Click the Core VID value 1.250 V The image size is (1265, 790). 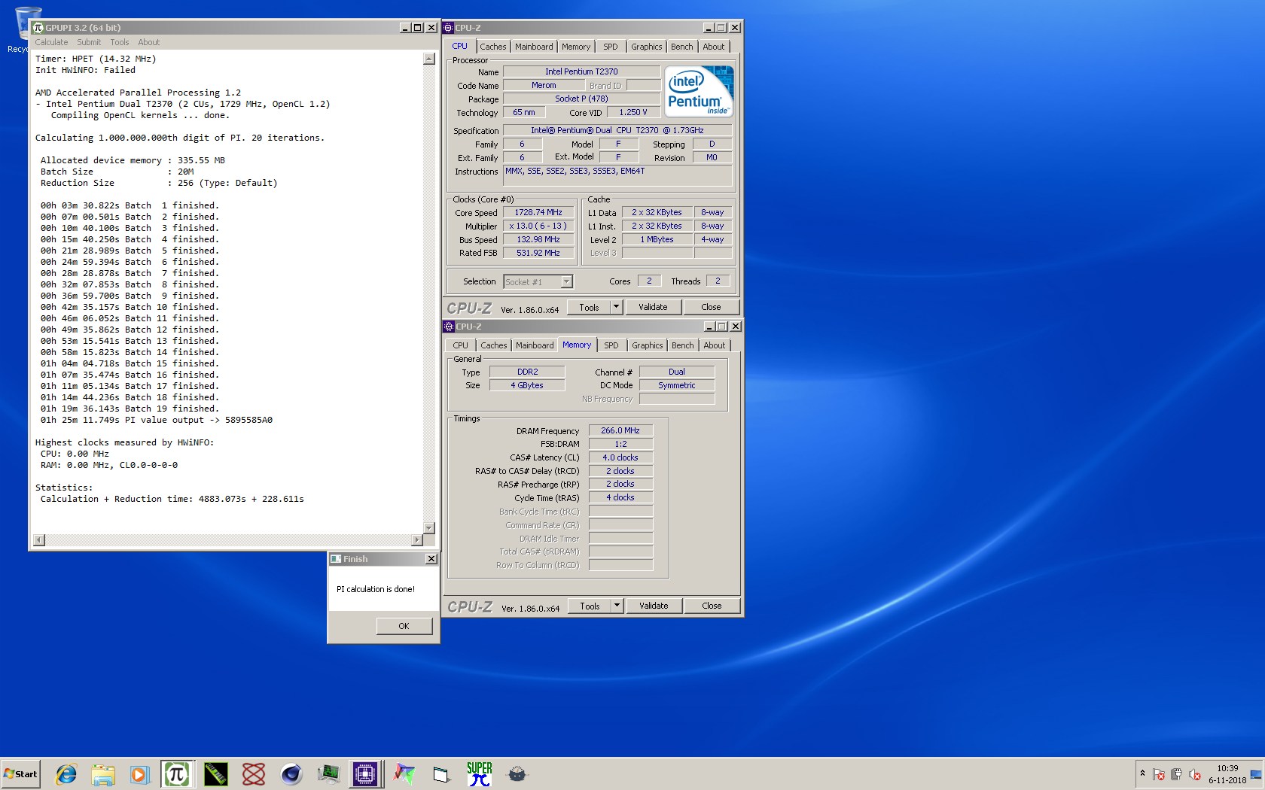tap(633, 113)
